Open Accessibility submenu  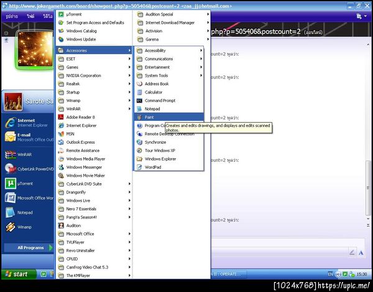click(x=169, y=50)
